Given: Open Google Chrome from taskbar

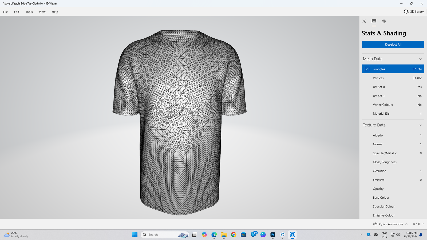Looking at the screenshot, I should 234,235.
